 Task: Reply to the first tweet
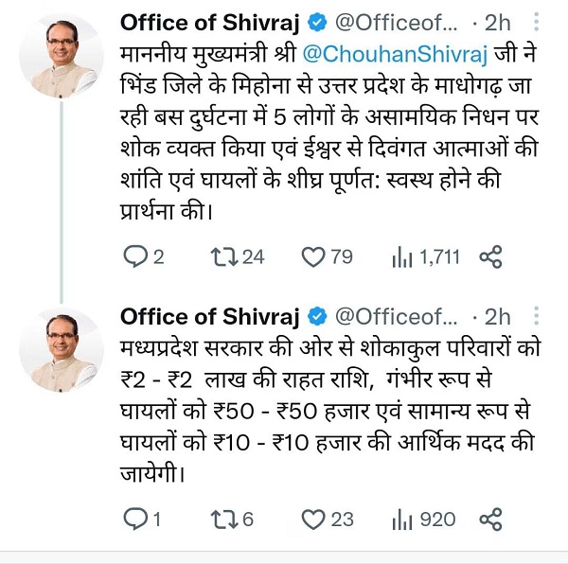tap(136, 256)
